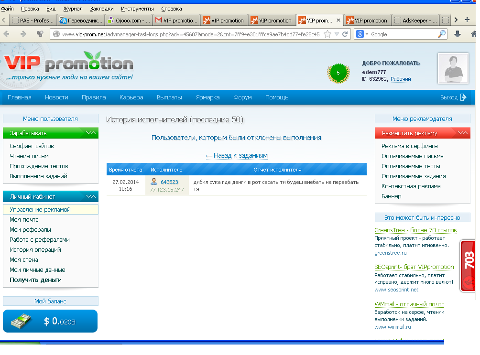Bookmark page with the star icon

pos(327,34)
